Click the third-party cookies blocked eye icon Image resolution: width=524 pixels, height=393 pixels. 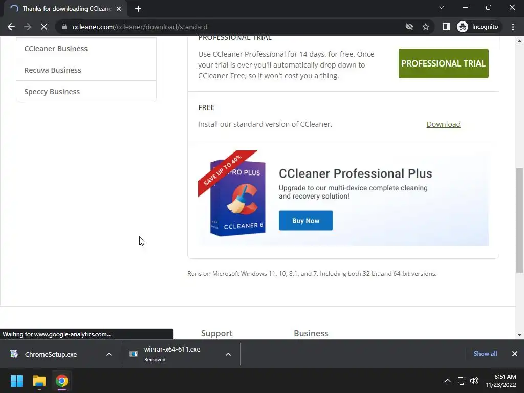click(x=409, y=27)
